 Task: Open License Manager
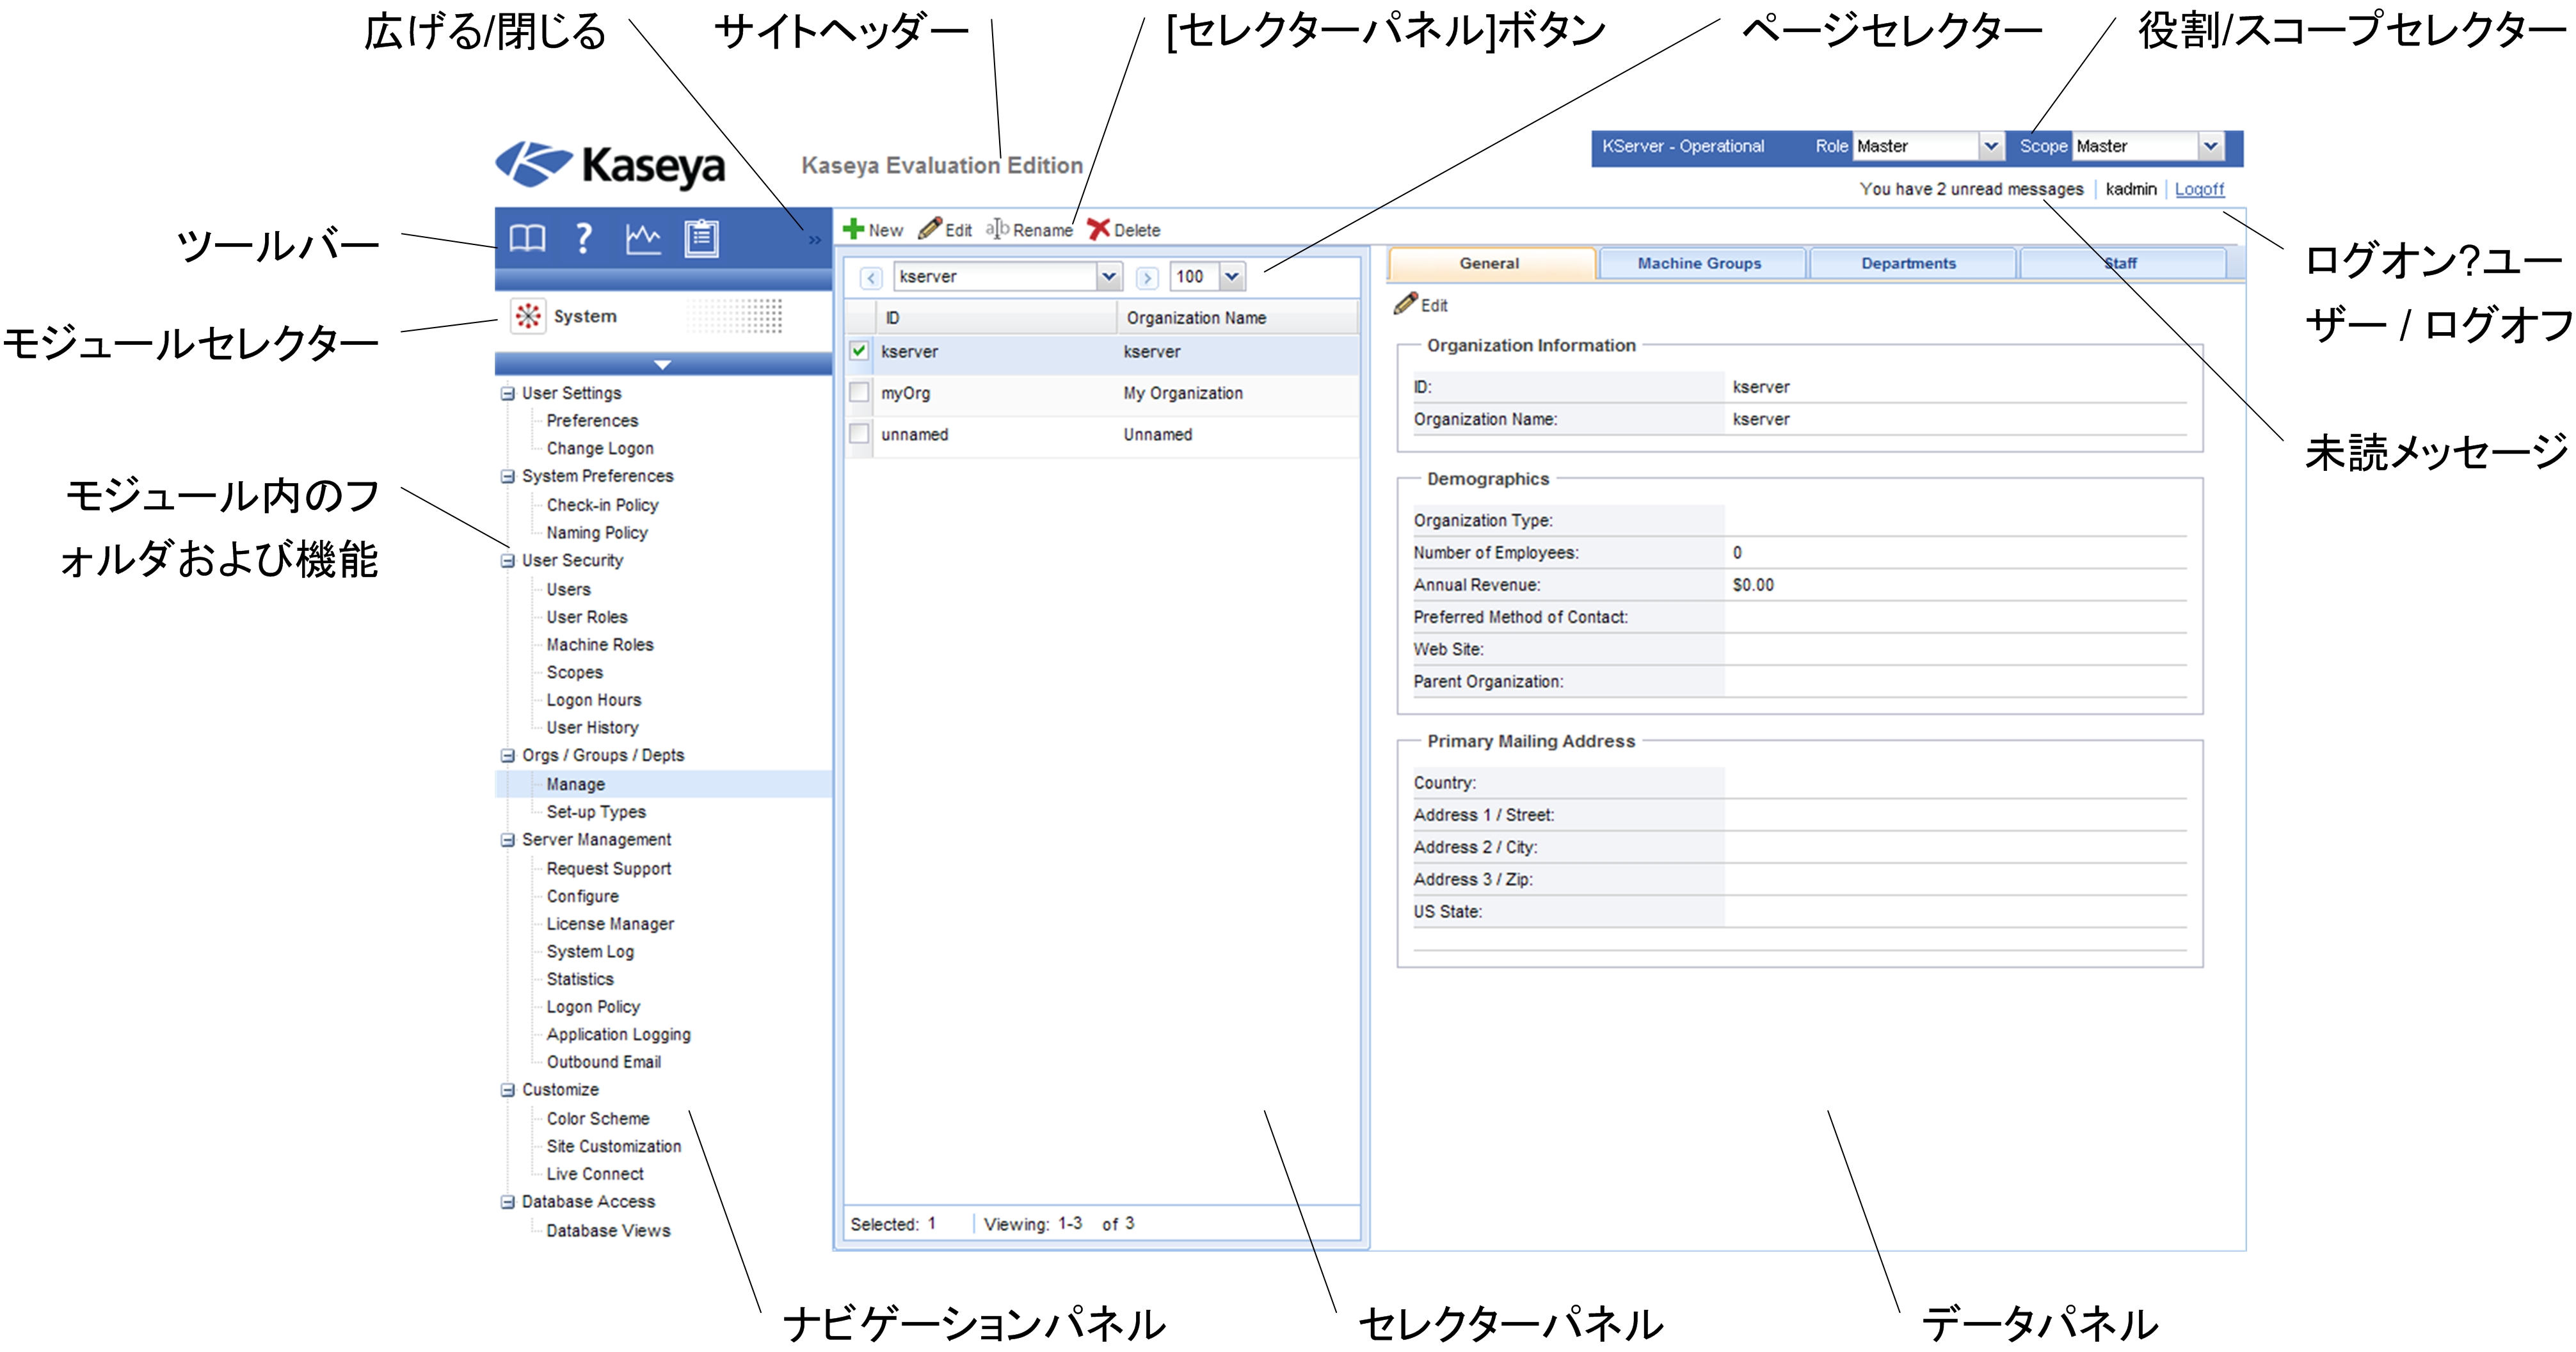coord(610,924)
